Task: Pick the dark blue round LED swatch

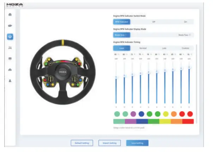Action: 141,114
